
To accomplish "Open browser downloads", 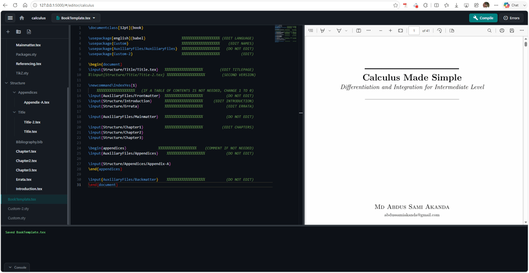I will click(x=456, y=6).
